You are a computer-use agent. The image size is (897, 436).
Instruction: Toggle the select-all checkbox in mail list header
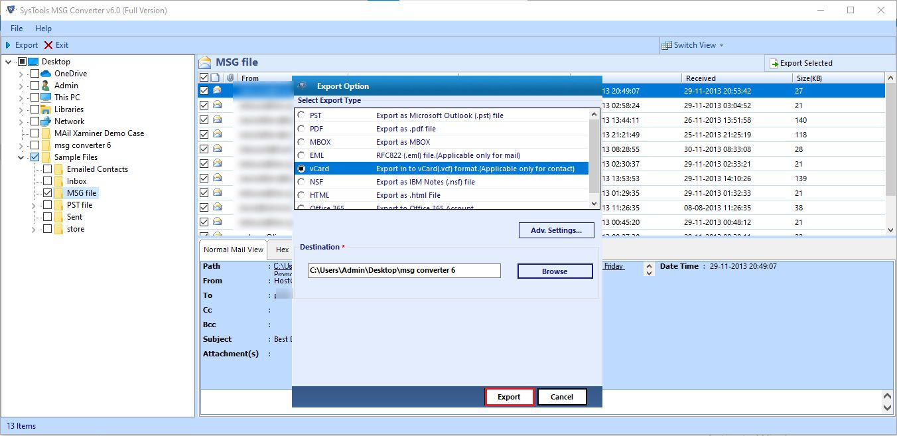pos(204,78)
